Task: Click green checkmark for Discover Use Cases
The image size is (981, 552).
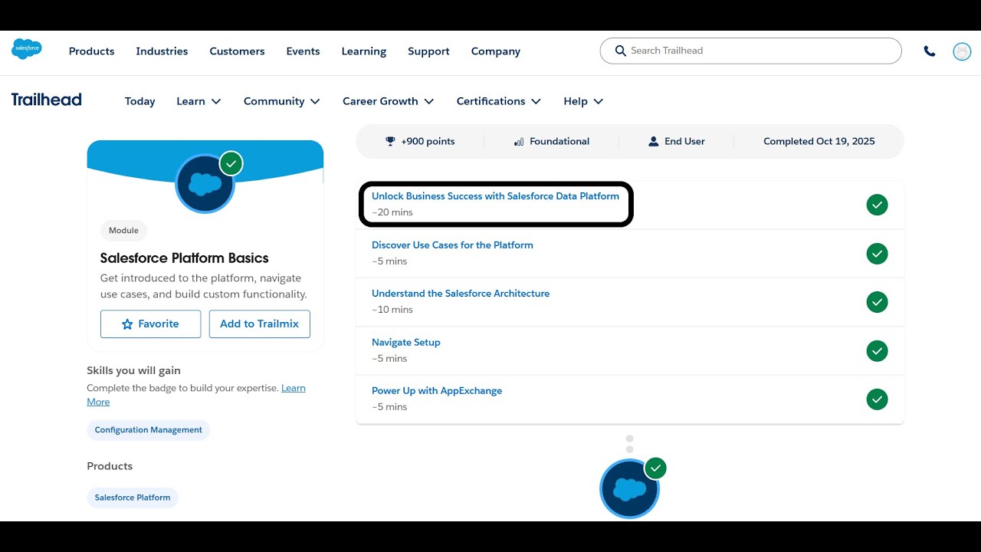Action: (877, 254)
